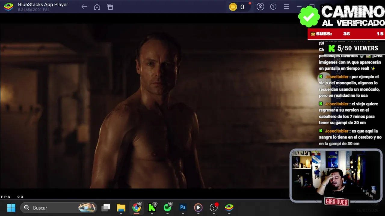Open Task View on the taskbar
385x216 pixels.
(106, 207)
